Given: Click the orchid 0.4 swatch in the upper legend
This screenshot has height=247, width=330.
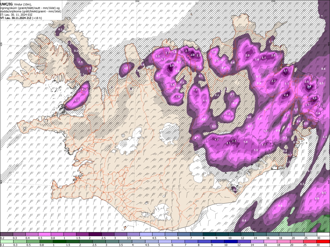Looking at the screenshot, I should pos(32,234).
